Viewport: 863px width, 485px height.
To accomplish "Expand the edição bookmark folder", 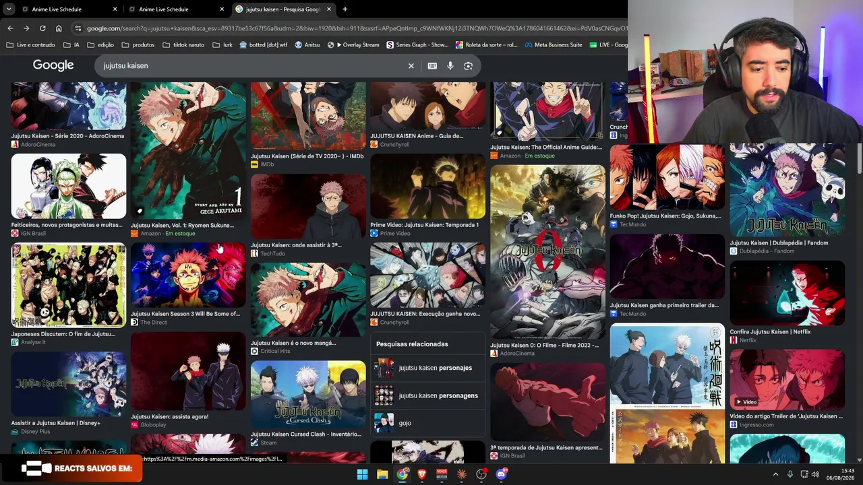I will pos(100,45).
